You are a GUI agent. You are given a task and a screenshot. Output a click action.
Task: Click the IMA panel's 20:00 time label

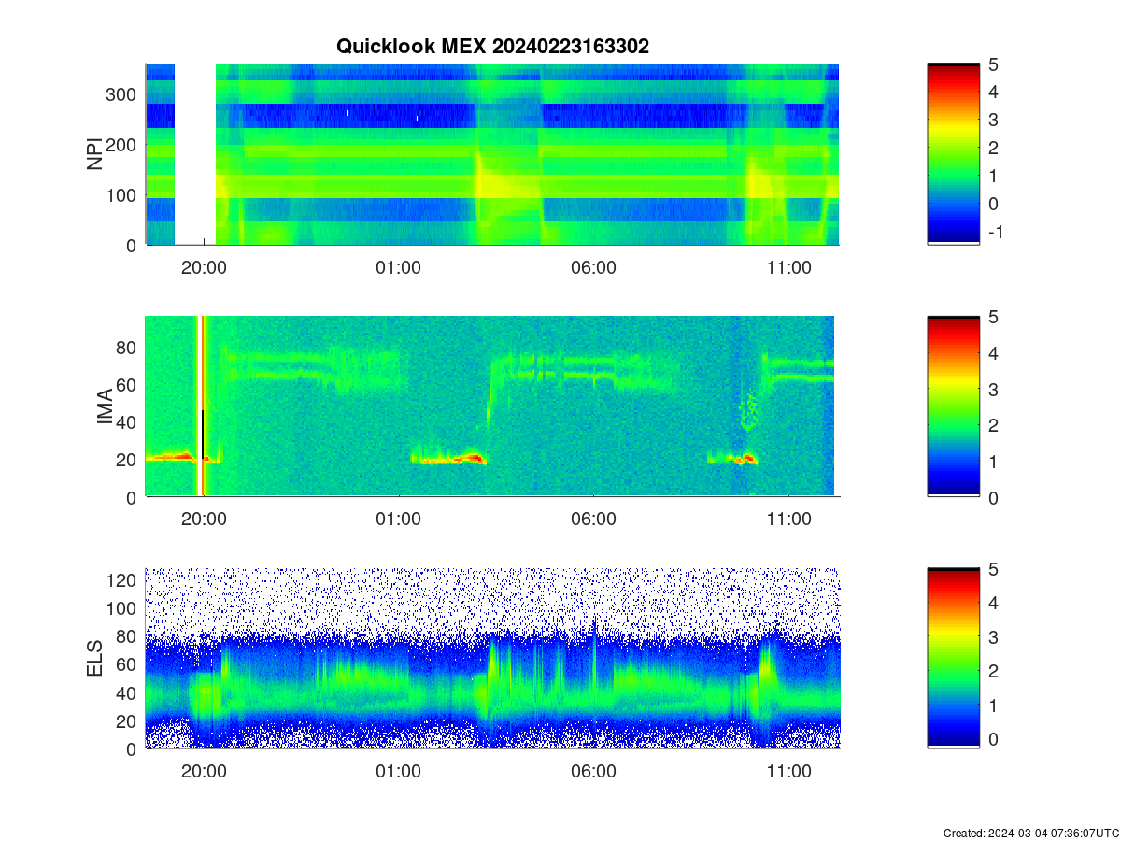pyautogui.click(x=204, y=520)
